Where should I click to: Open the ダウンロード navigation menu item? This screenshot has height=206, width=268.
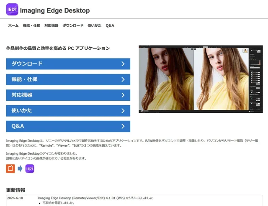pos(73,25)
